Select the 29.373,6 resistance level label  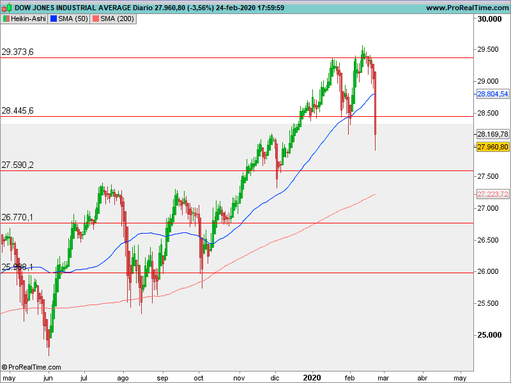[x=18, y=52]
